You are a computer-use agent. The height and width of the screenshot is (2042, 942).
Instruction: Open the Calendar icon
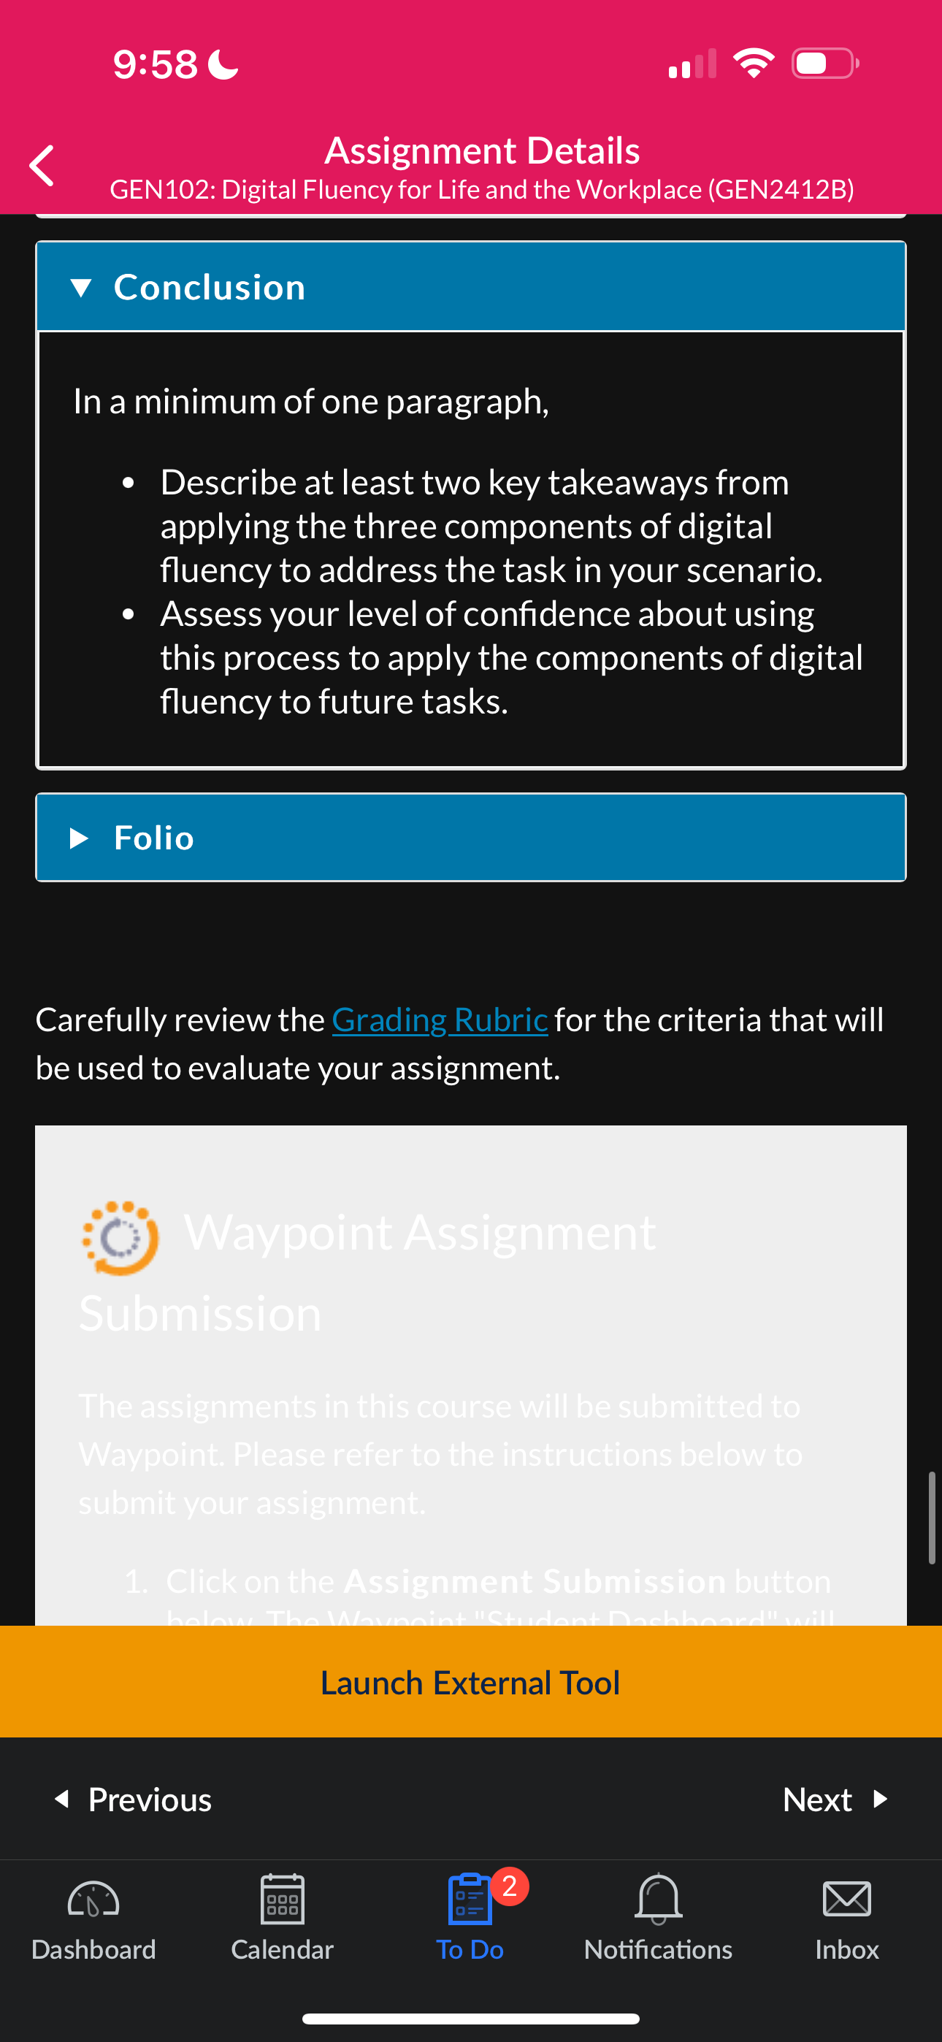(283, 1900)
